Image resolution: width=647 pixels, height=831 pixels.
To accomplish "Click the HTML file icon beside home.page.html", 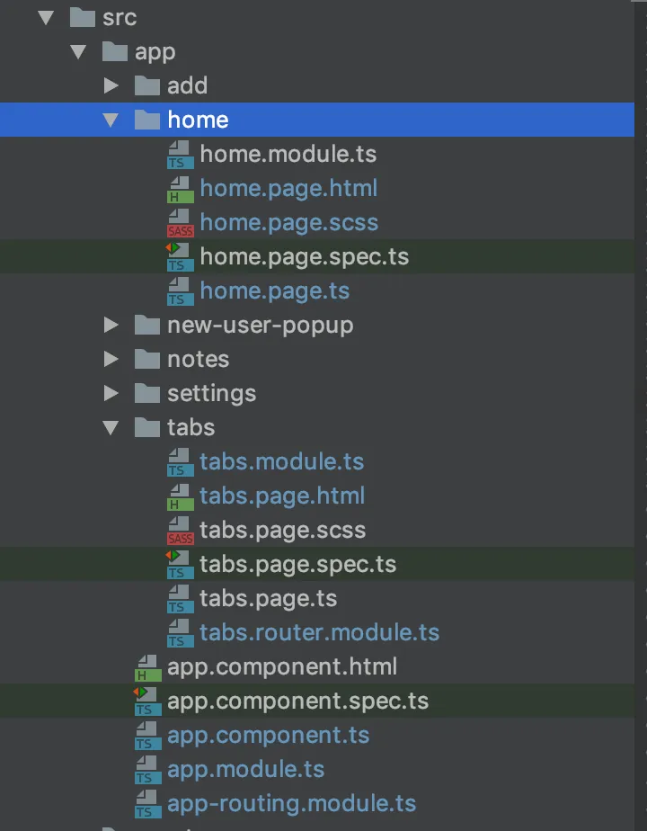I will tap(181, 189).
